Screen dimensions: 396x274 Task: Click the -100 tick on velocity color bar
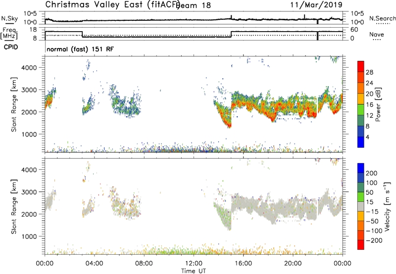(x=374, y=230)
